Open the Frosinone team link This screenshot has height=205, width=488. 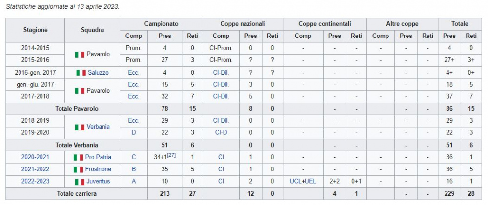coord(98,169)
